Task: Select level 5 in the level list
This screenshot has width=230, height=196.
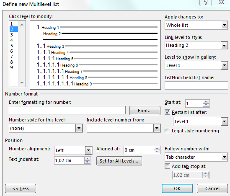Action: pos(14,46)
